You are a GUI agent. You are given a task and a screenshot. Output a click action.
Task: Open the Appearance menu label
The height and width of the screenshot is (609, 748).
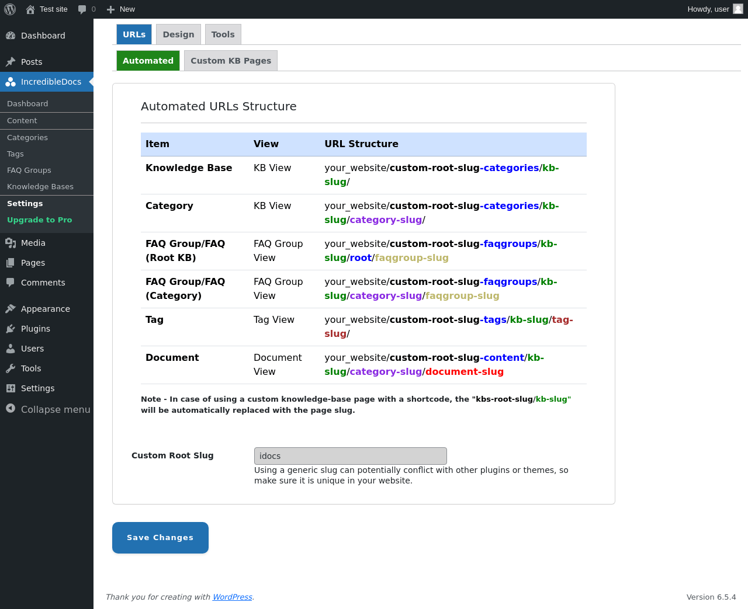46,309
